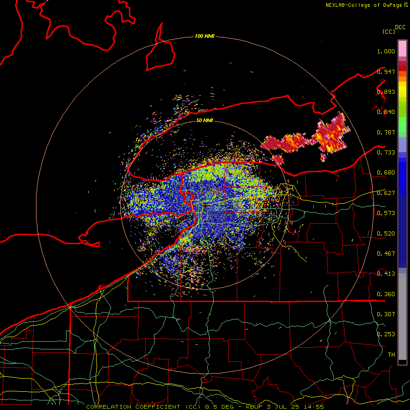Select the 0.627 scale value
The width and height of the screenshot is (410, 410).
[386, 193]
